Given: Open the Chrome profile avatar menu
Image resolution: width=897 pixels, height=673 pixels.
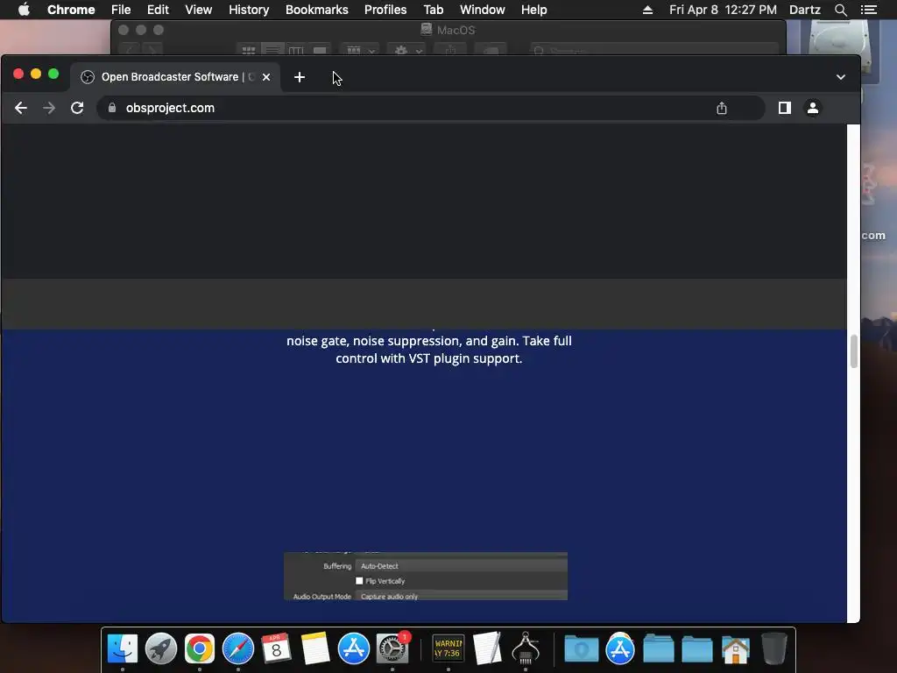Looking at the screenshot, I should click(x=813, y=108).
